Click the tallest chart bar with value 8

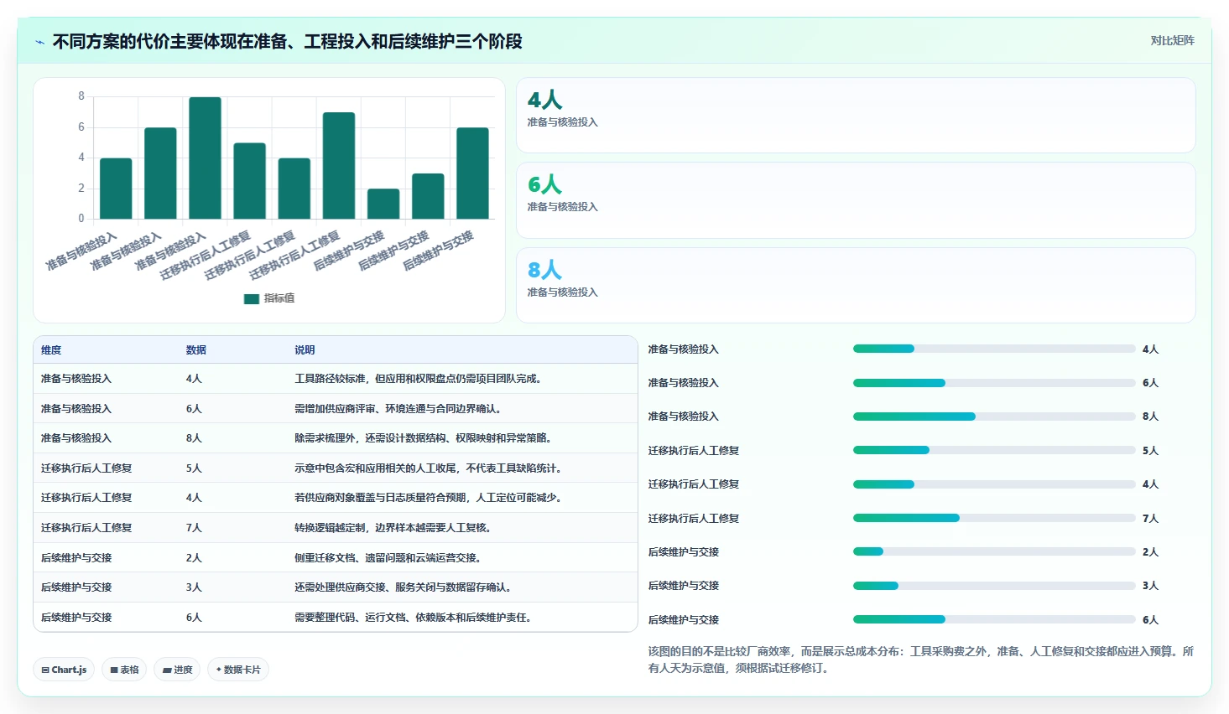205,158
